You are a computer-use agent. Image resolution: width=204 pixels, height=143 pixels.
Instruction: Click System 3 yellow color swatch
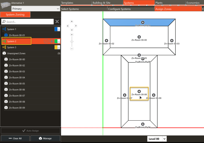click(x=56, y=47)
